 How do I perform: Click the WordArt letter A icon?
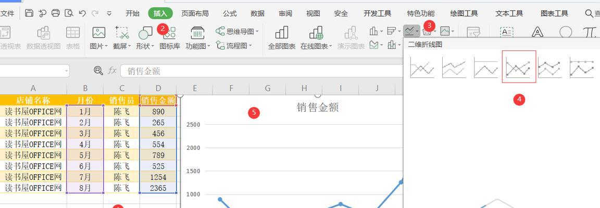coord(537,32)
